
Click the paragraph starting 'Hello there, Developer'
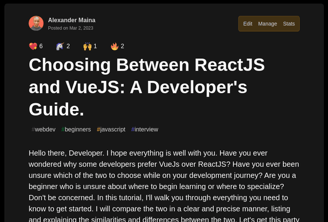click(x=164, y=186)
